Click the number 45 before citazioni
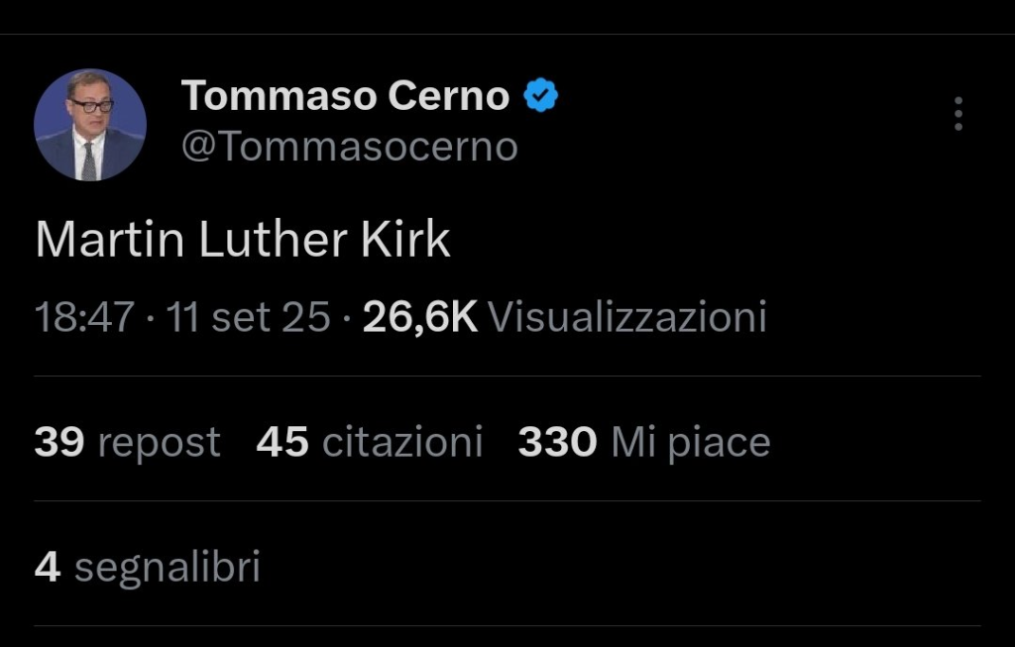This screenshot has width=1015, height=647. pyautogui.click(x=282, y=442)
